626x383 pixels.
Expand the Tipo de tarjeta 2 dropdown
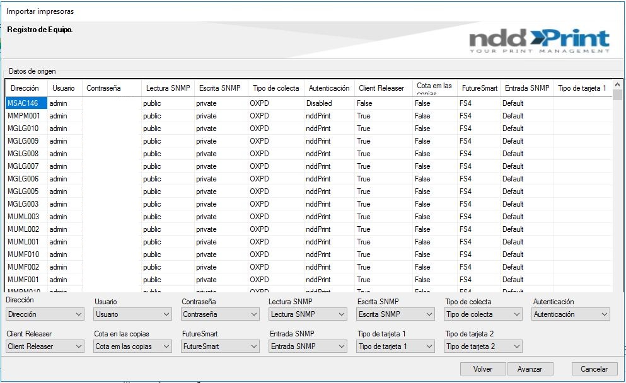(483, 346)
